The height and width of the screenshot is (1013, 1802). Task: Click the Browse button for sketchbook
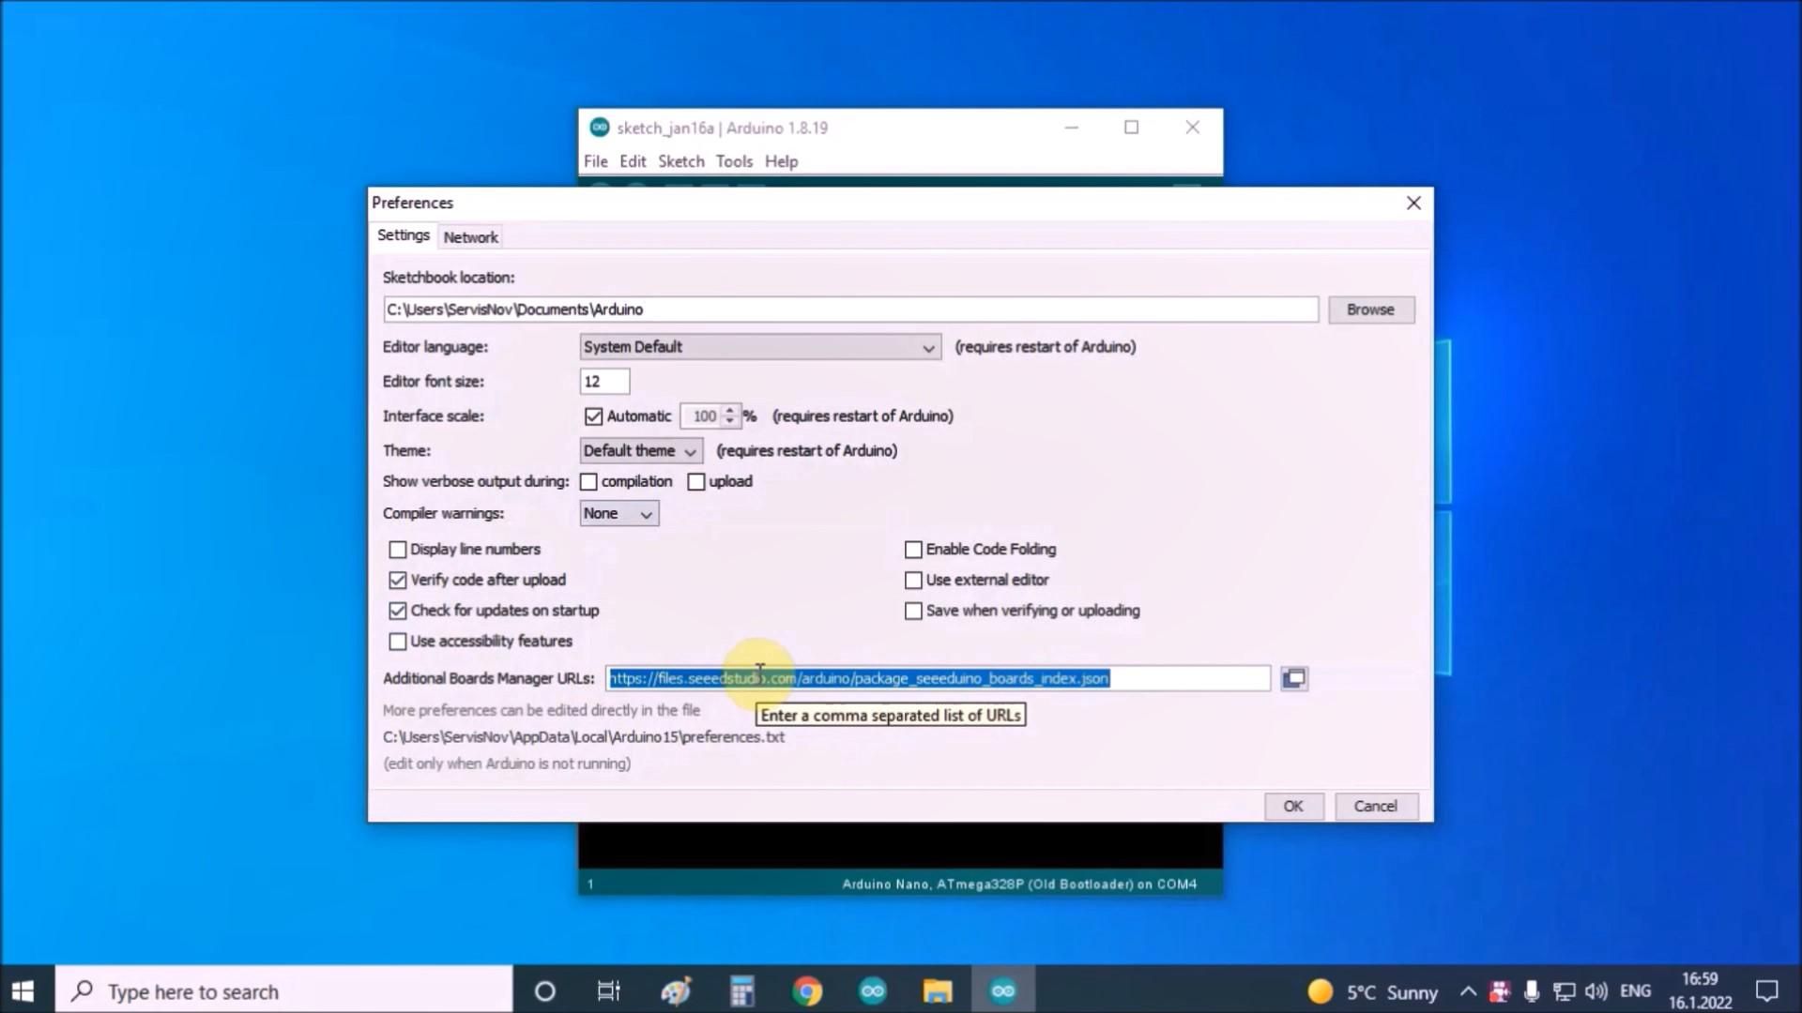coord(1369,310)
